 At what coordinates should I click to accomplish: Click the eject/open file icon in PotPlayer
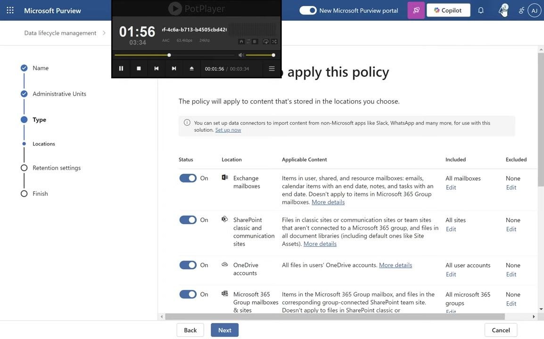tap(191, 69)
